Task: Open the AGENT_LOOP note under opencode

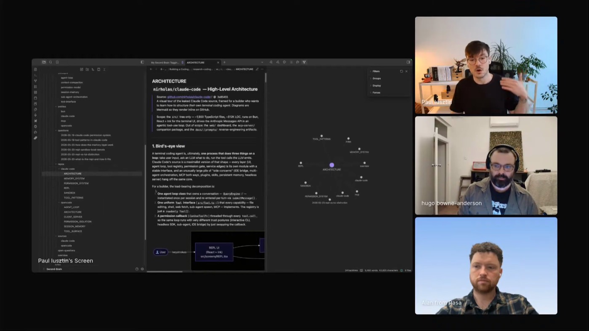Action: tap(72, 207)
